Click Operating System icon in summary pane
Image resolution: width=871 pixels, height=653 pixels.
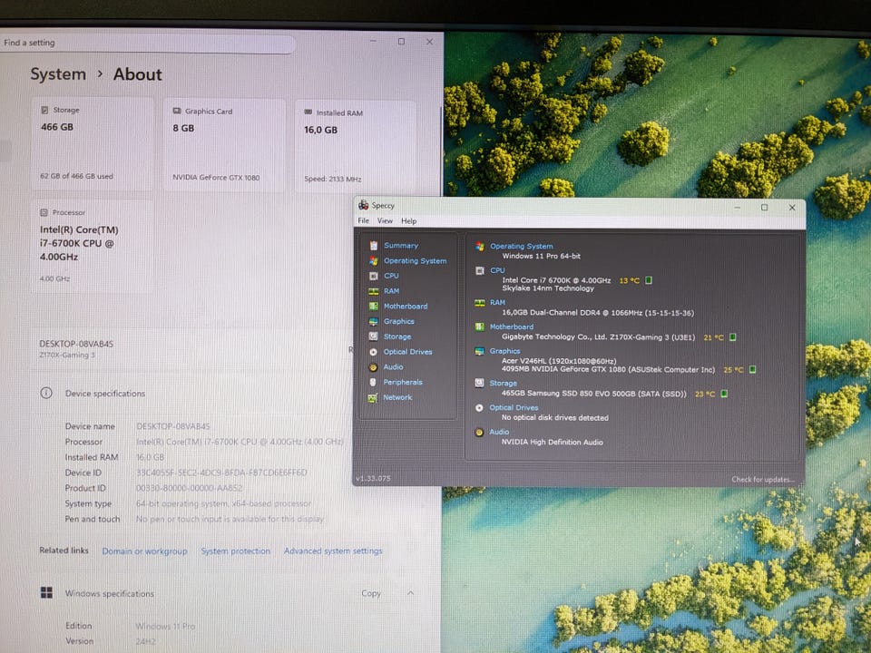[x=480, y=247]
